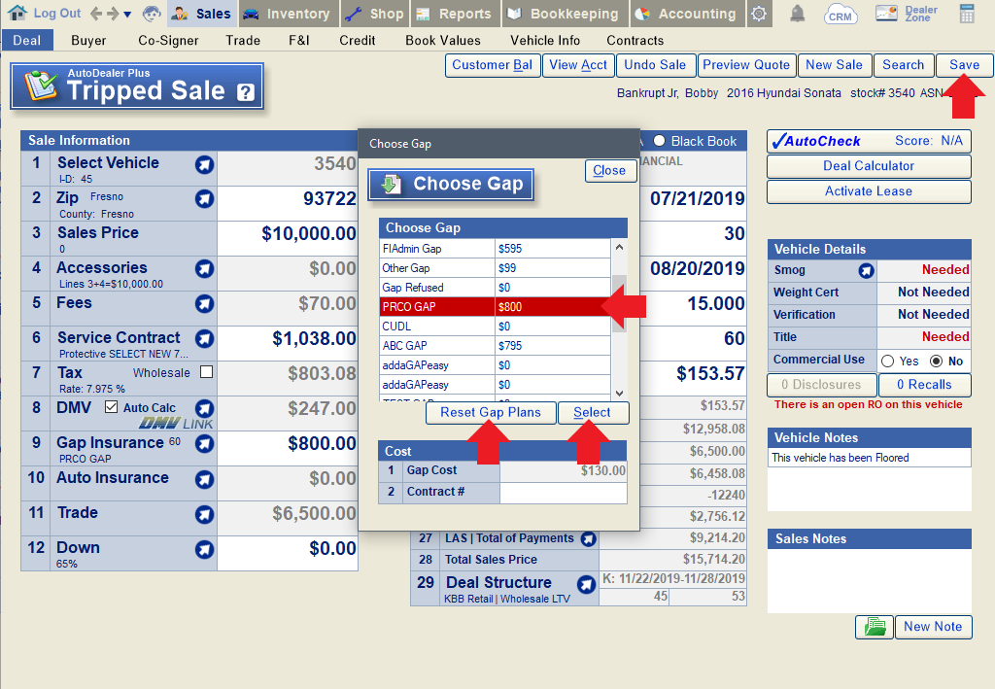
Task: Click arrow icon next to Auto Insurance
Action: point(204,479)
